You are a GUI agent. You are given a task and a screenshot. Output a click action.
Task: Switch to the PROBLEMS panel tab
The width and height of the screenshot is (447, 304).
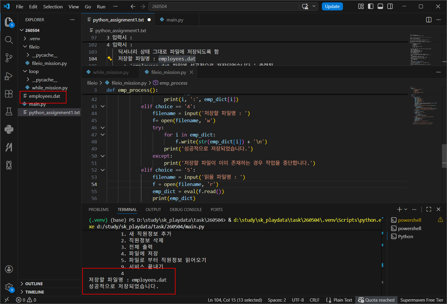99,210
